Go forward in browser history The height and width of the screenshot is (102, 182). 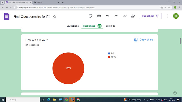(7, 8)
